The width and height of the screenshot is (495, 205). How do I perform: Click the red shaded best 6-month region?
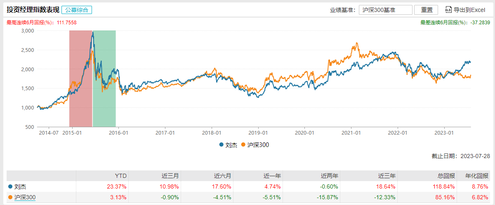pyautogui.click(x=80, y=78)
